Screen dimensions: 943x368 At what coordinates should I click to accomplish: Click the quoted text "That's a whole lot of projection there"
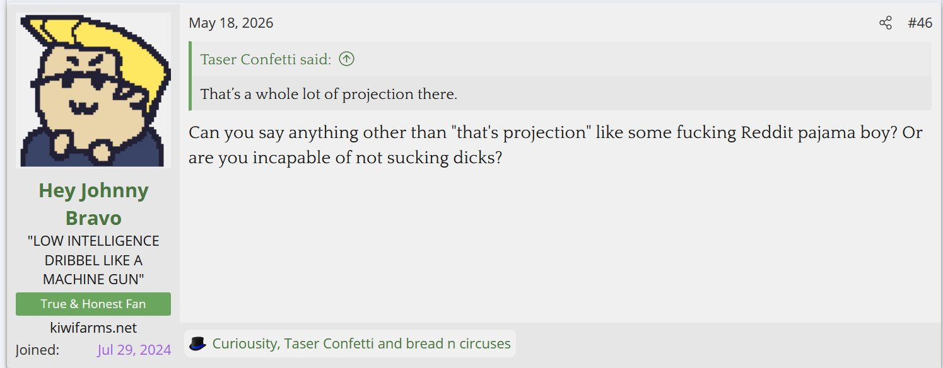point(329,95)
